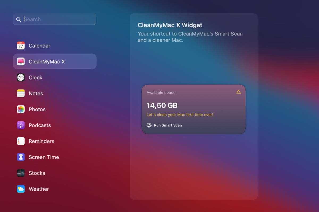Click the CleanMyMac X pink monitor icon
Image resolution: width=319 pixels, height=212 pixels.
click(21, 61)
